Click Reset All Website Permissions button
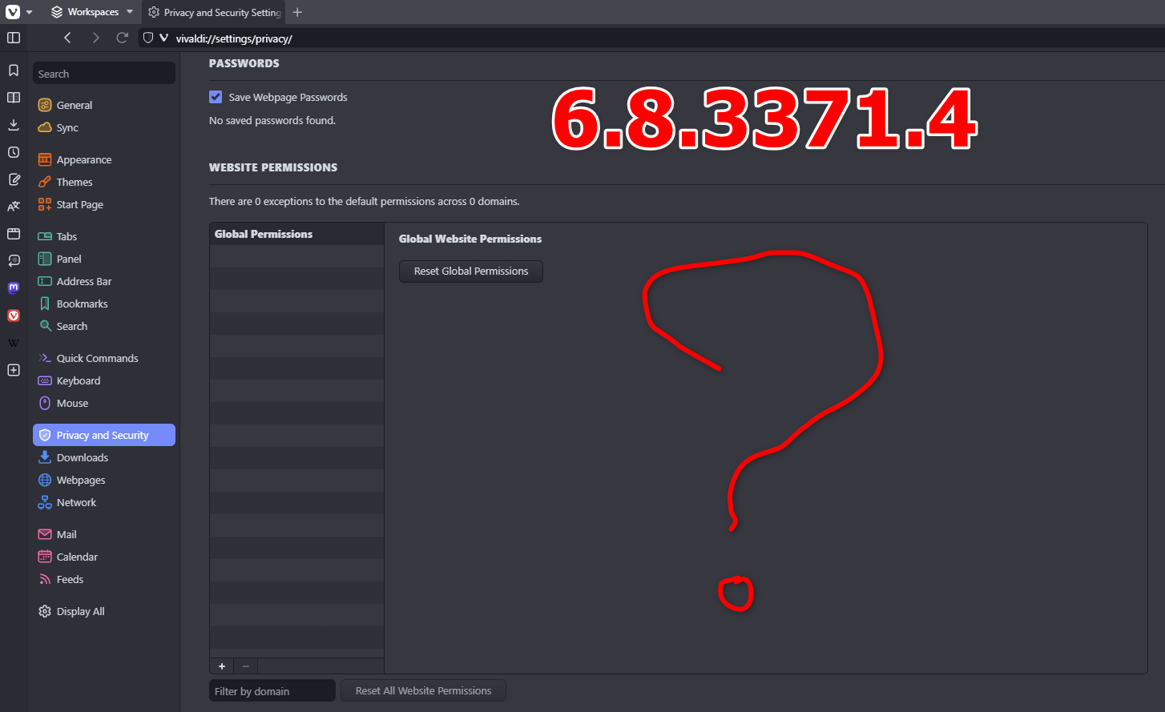 coord(423,691)
